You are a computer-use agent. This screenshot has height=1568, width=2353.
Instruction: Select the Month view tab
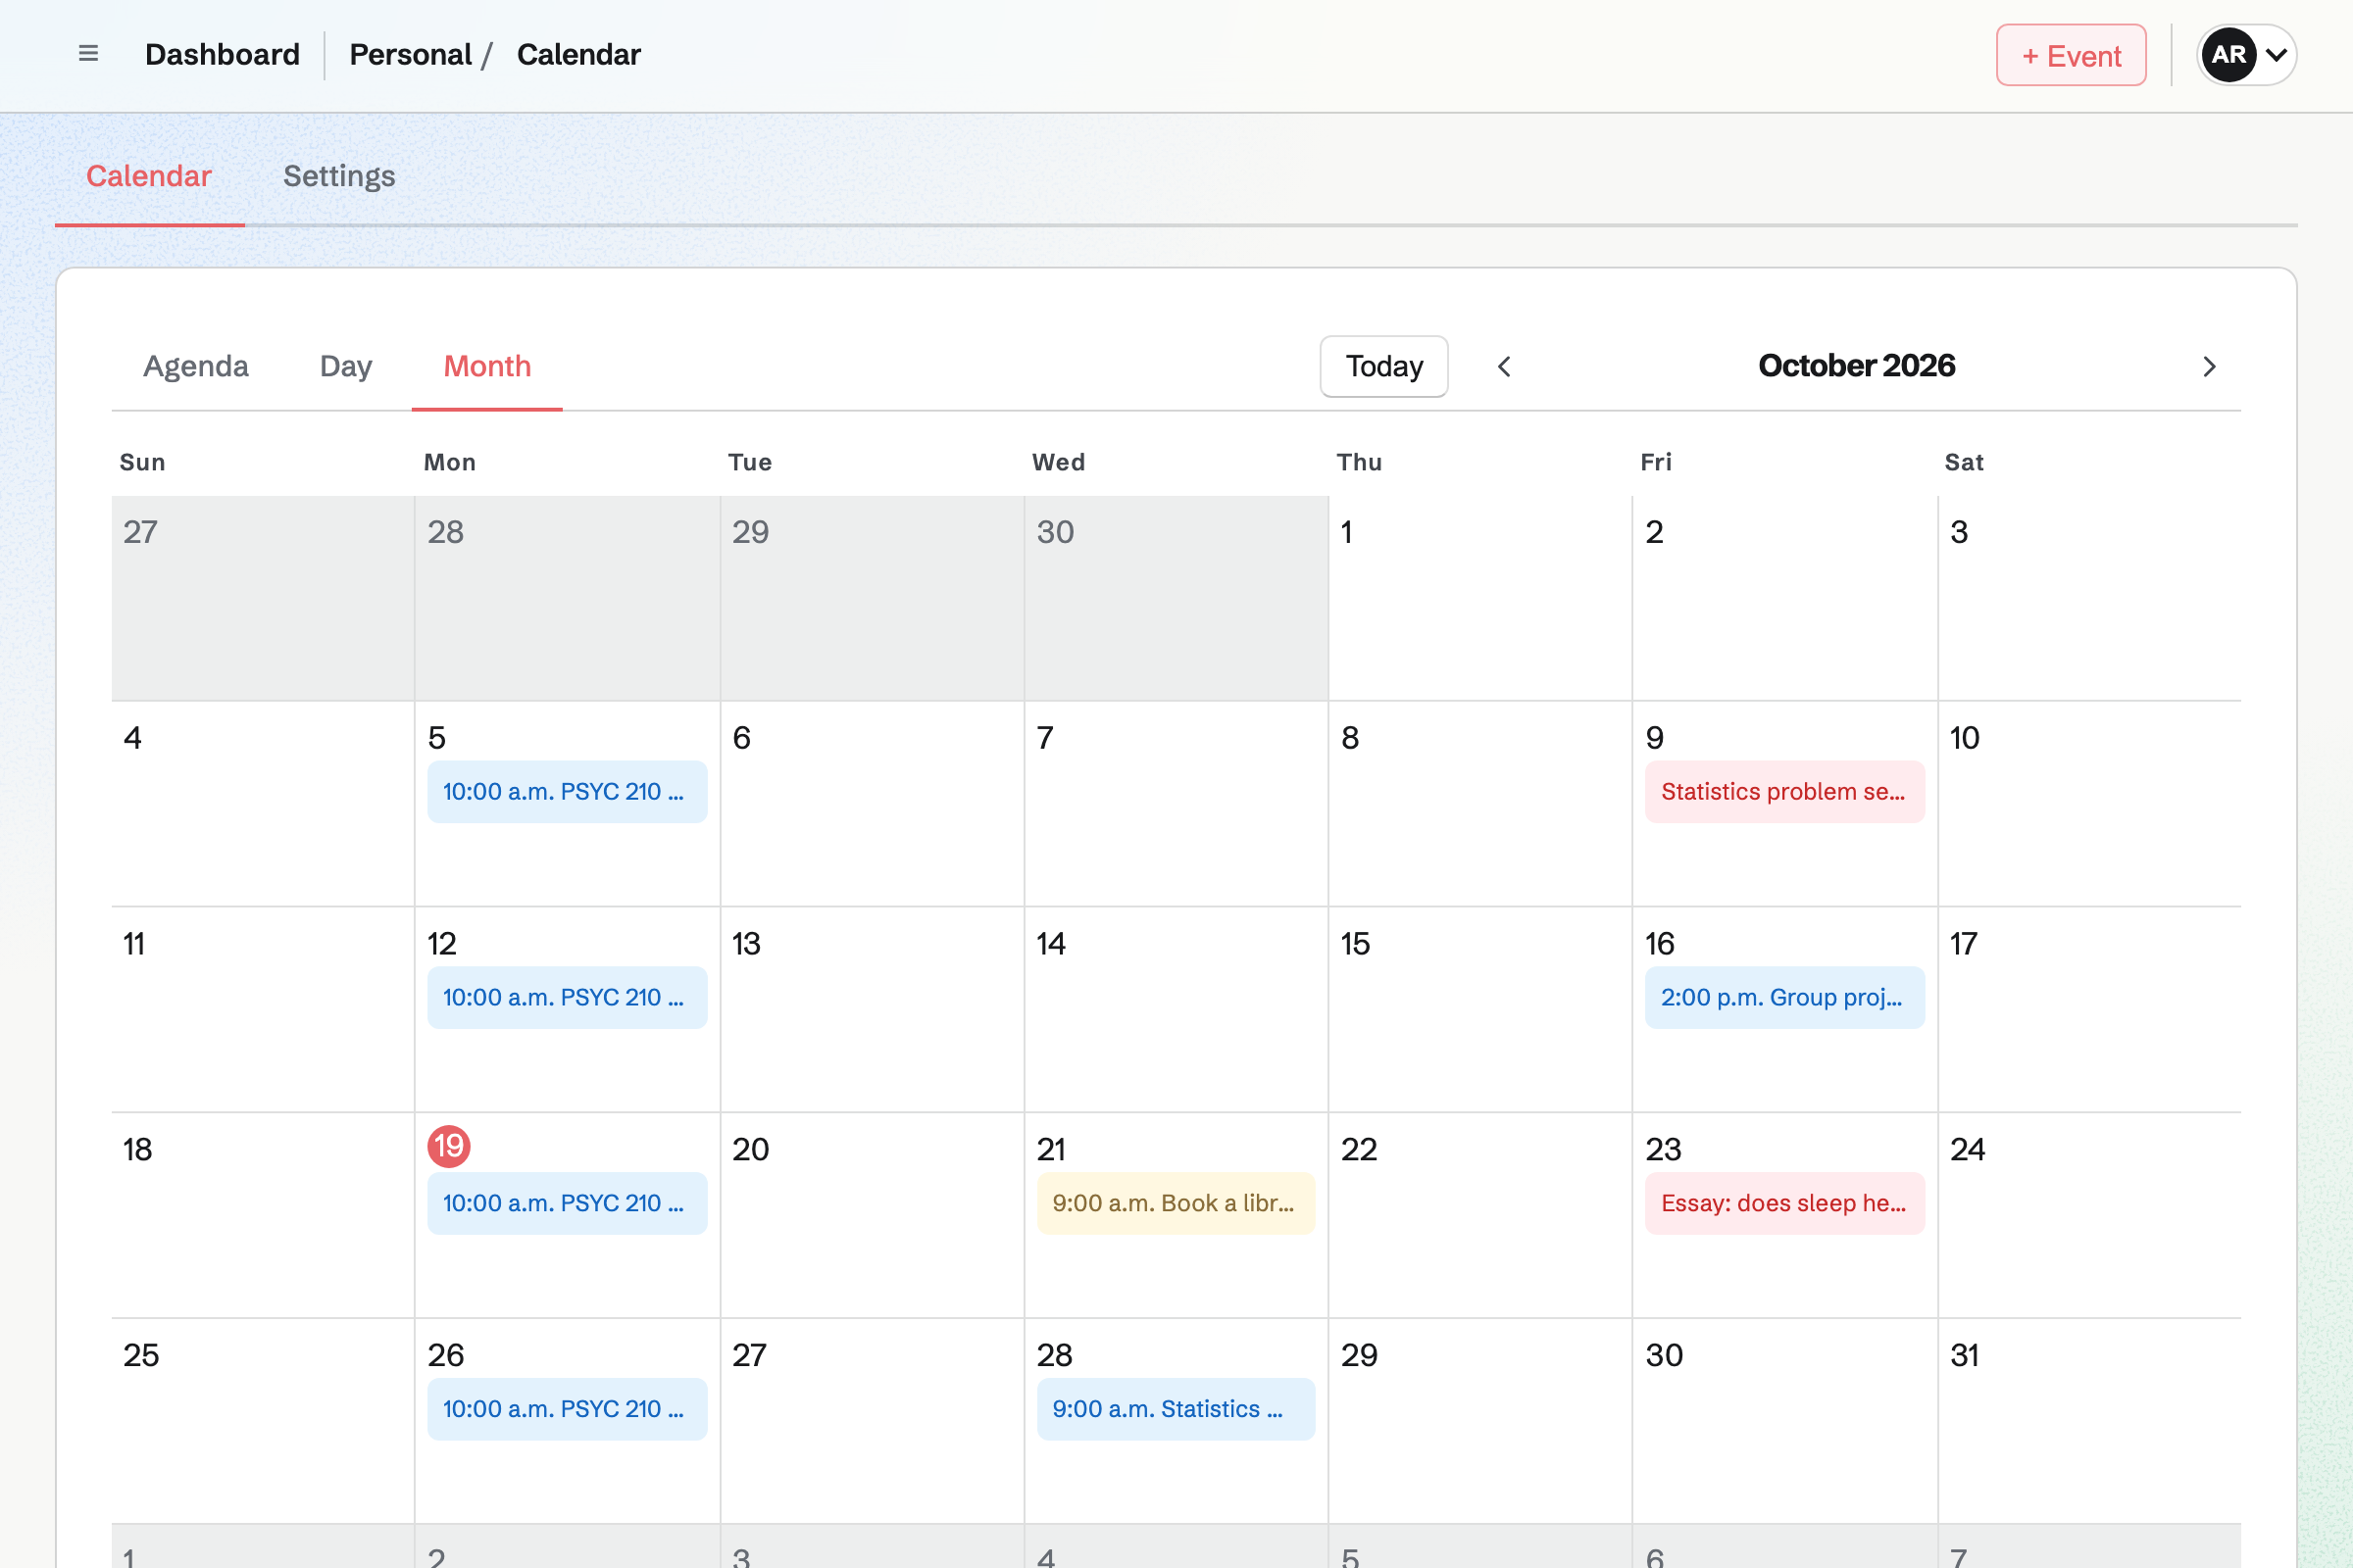pos(487,366)
